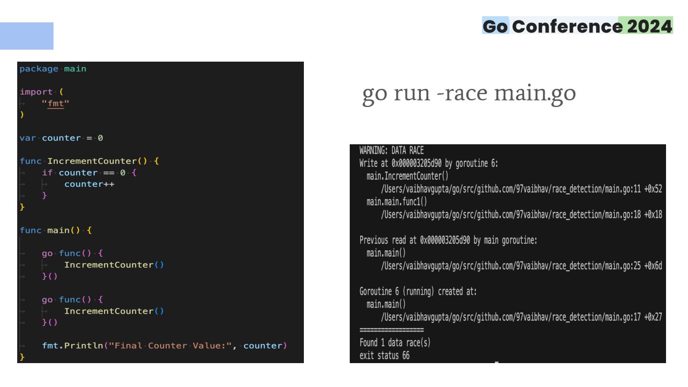Click the "func IncrementCounter() {" declaration

click(89, 161)
